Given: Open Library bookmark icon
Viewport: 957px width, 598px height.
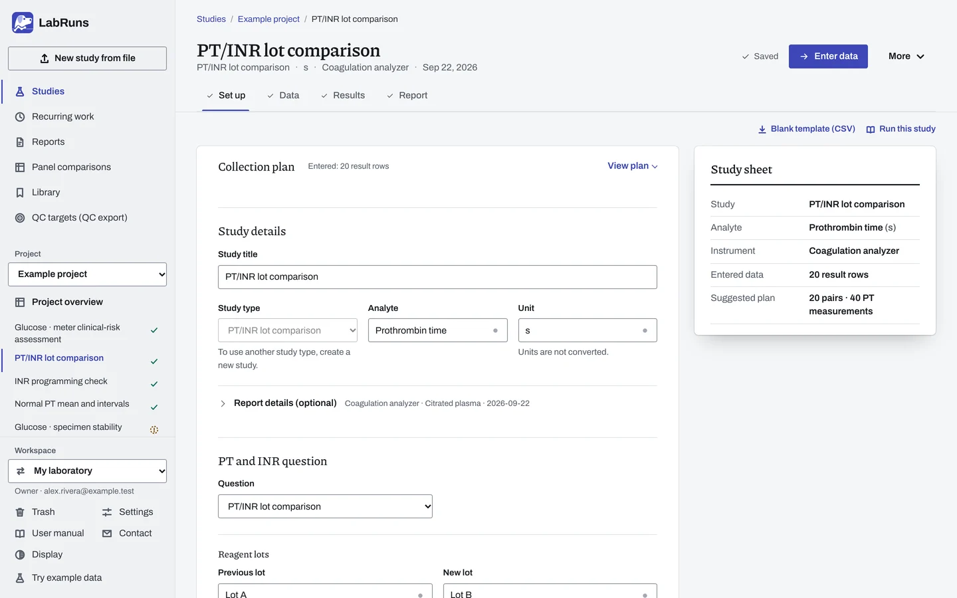Looking at the screenshot, I should click(x=20, y=193).
